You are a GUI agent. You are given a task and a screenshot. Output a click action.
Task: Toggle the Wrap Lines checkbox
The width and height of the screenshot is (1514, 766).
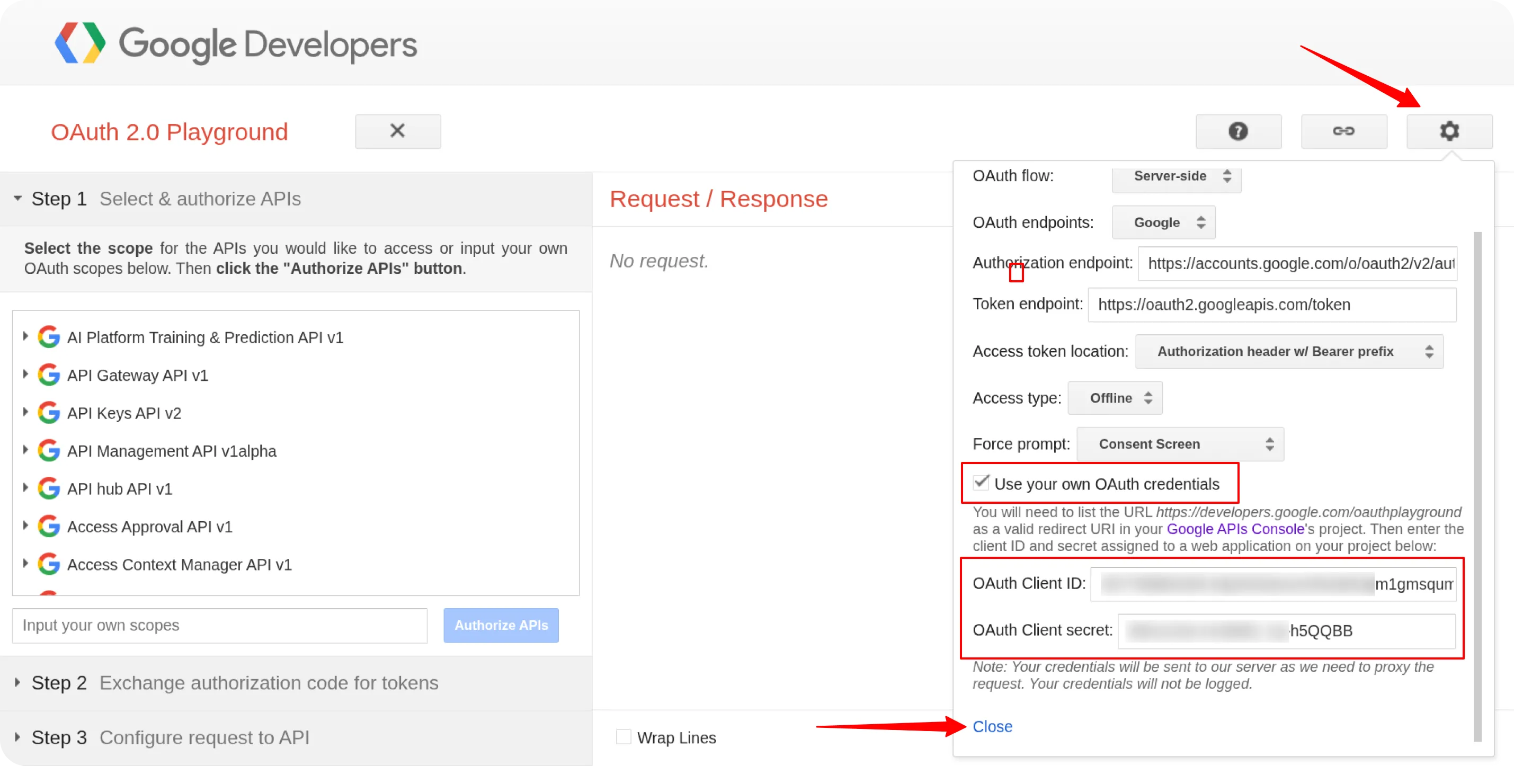(623, 737)
